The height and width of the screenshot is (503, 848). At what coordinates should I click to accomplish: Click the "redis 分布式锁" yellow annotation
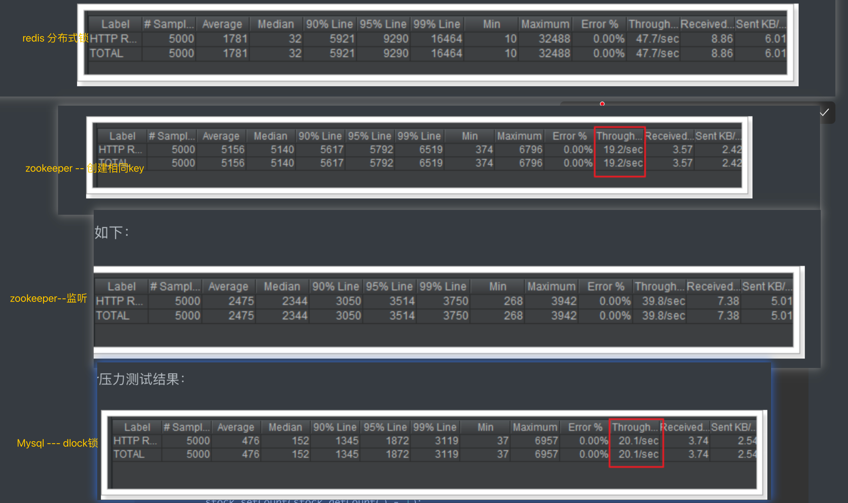pos(55,38)
